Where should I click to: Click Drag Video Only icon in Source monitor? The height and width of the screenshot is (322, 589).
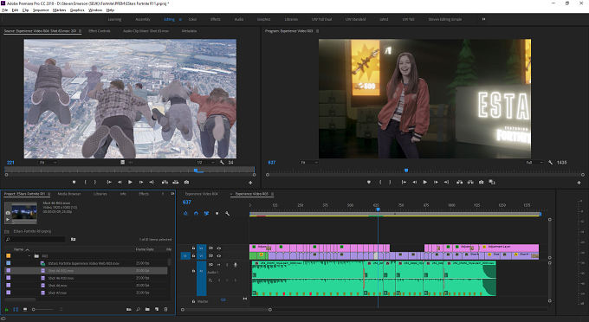[122, 163]
